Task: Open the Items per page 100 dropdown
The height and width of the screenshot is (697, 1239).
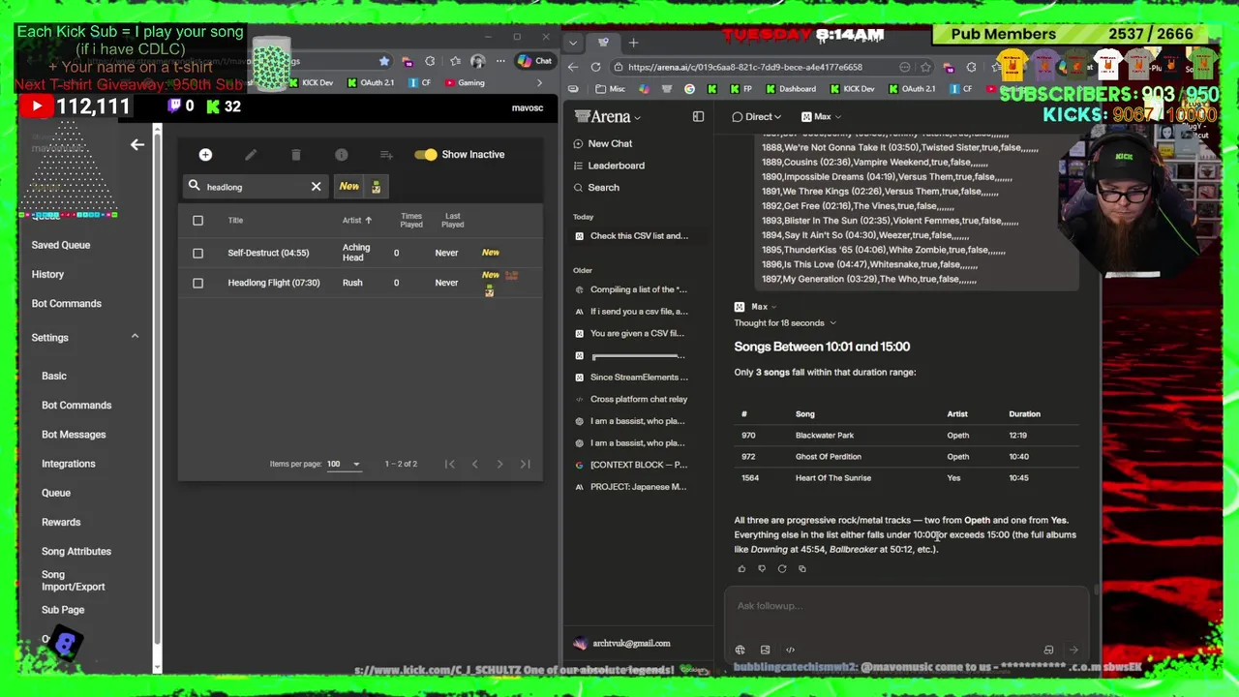Action: click(x=344, y=464)
